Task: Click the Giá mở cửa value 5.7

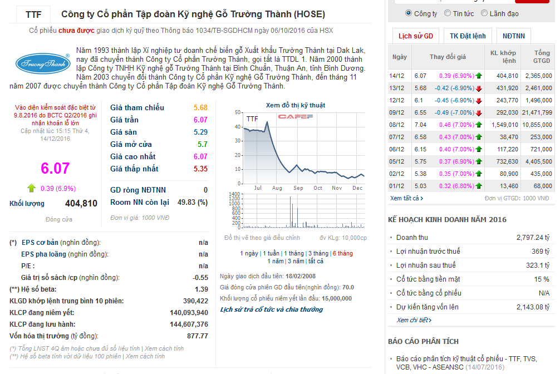Action: 203,144
